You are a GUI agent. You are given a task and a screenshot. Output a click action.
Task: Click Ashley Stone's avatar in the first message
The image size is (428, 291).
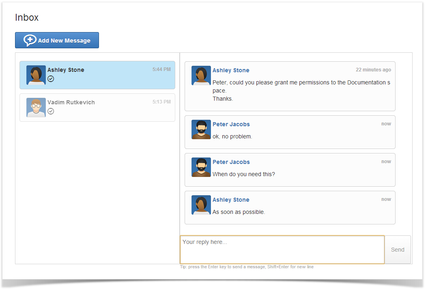[201, 75]
